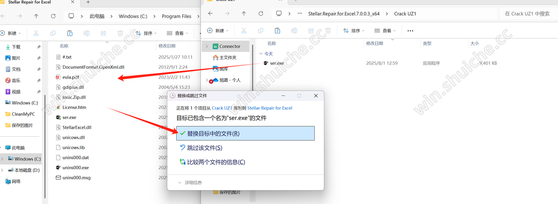Click Rename icon in Crack UZ1 window toolbar
Viewport: 558px width, 204px height.
point(294,31)
